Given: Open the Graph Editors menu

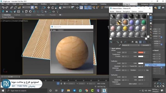Looking at the screenshot, I should click(x=64, y=4).
